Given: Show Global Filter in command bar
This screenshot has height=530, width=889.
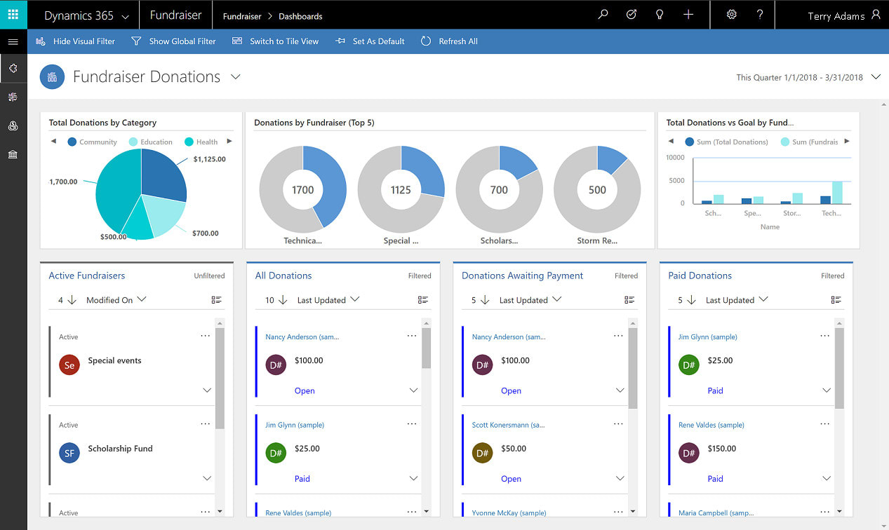Looking at the screenshot, I should [x=173, y=41].
